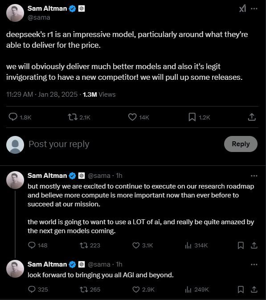Share the main deepseek post
This screenshot has height=300, width=266.
coord(252,117)
